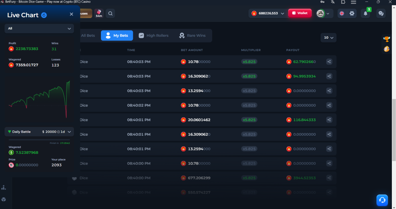Image resolution: width=396 pixels, height=209 pixels.
Task: Open the Wallet
Action: (300, 13)
